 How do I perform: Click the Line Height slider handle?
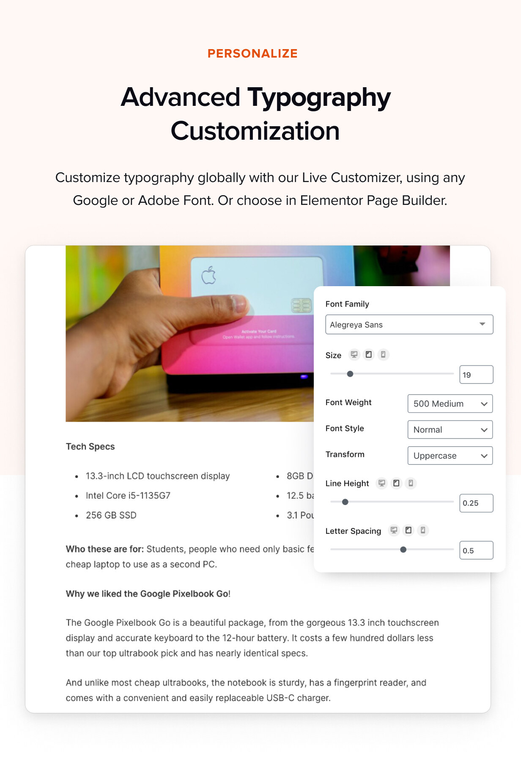[345, 502]
